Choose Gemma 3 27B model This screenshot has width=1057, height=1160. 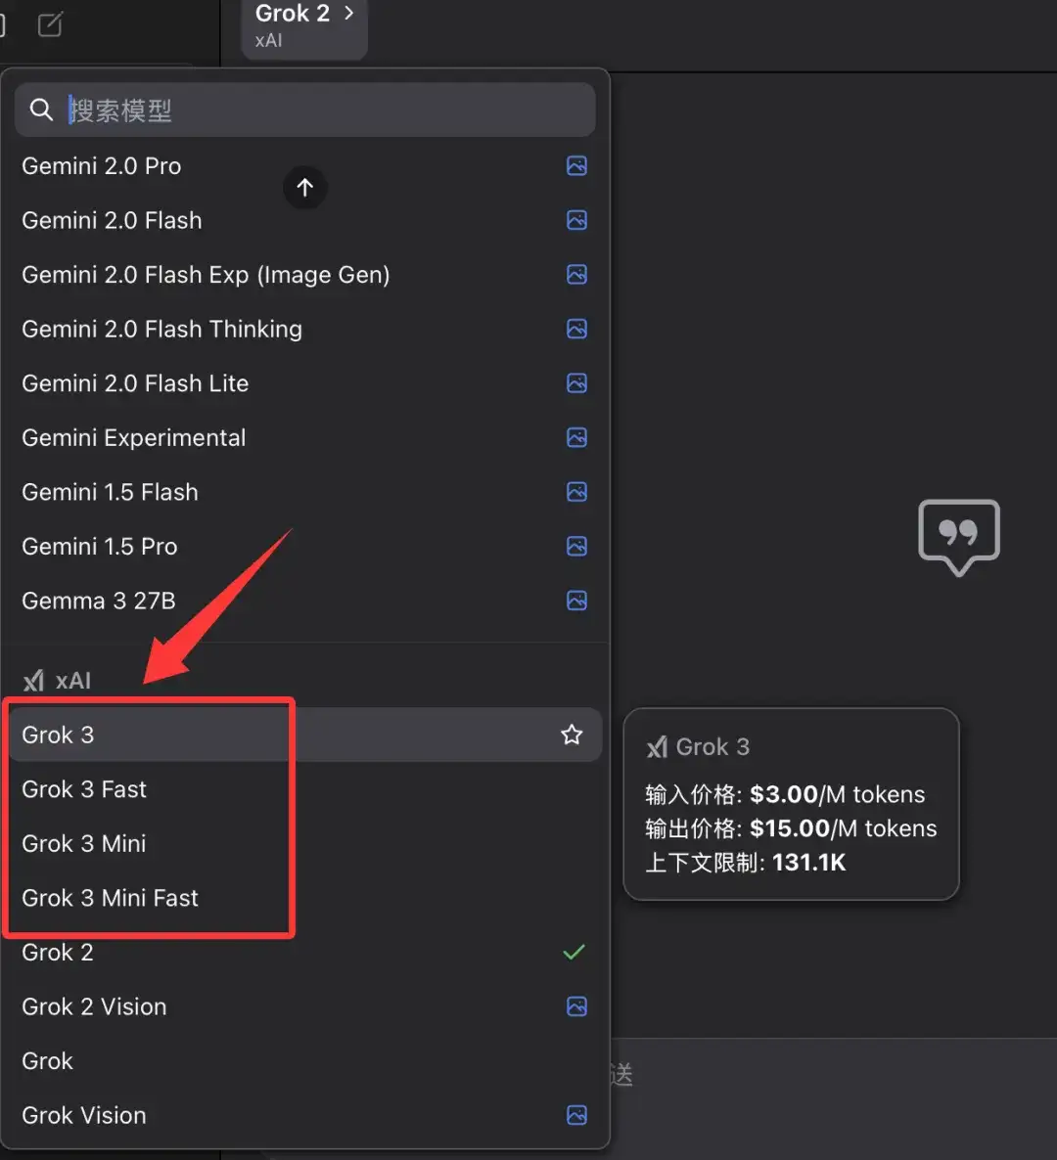[305, 601]
